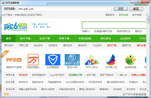
Task: Open the 媒体软件 category
Action: (x=83, y=45)
